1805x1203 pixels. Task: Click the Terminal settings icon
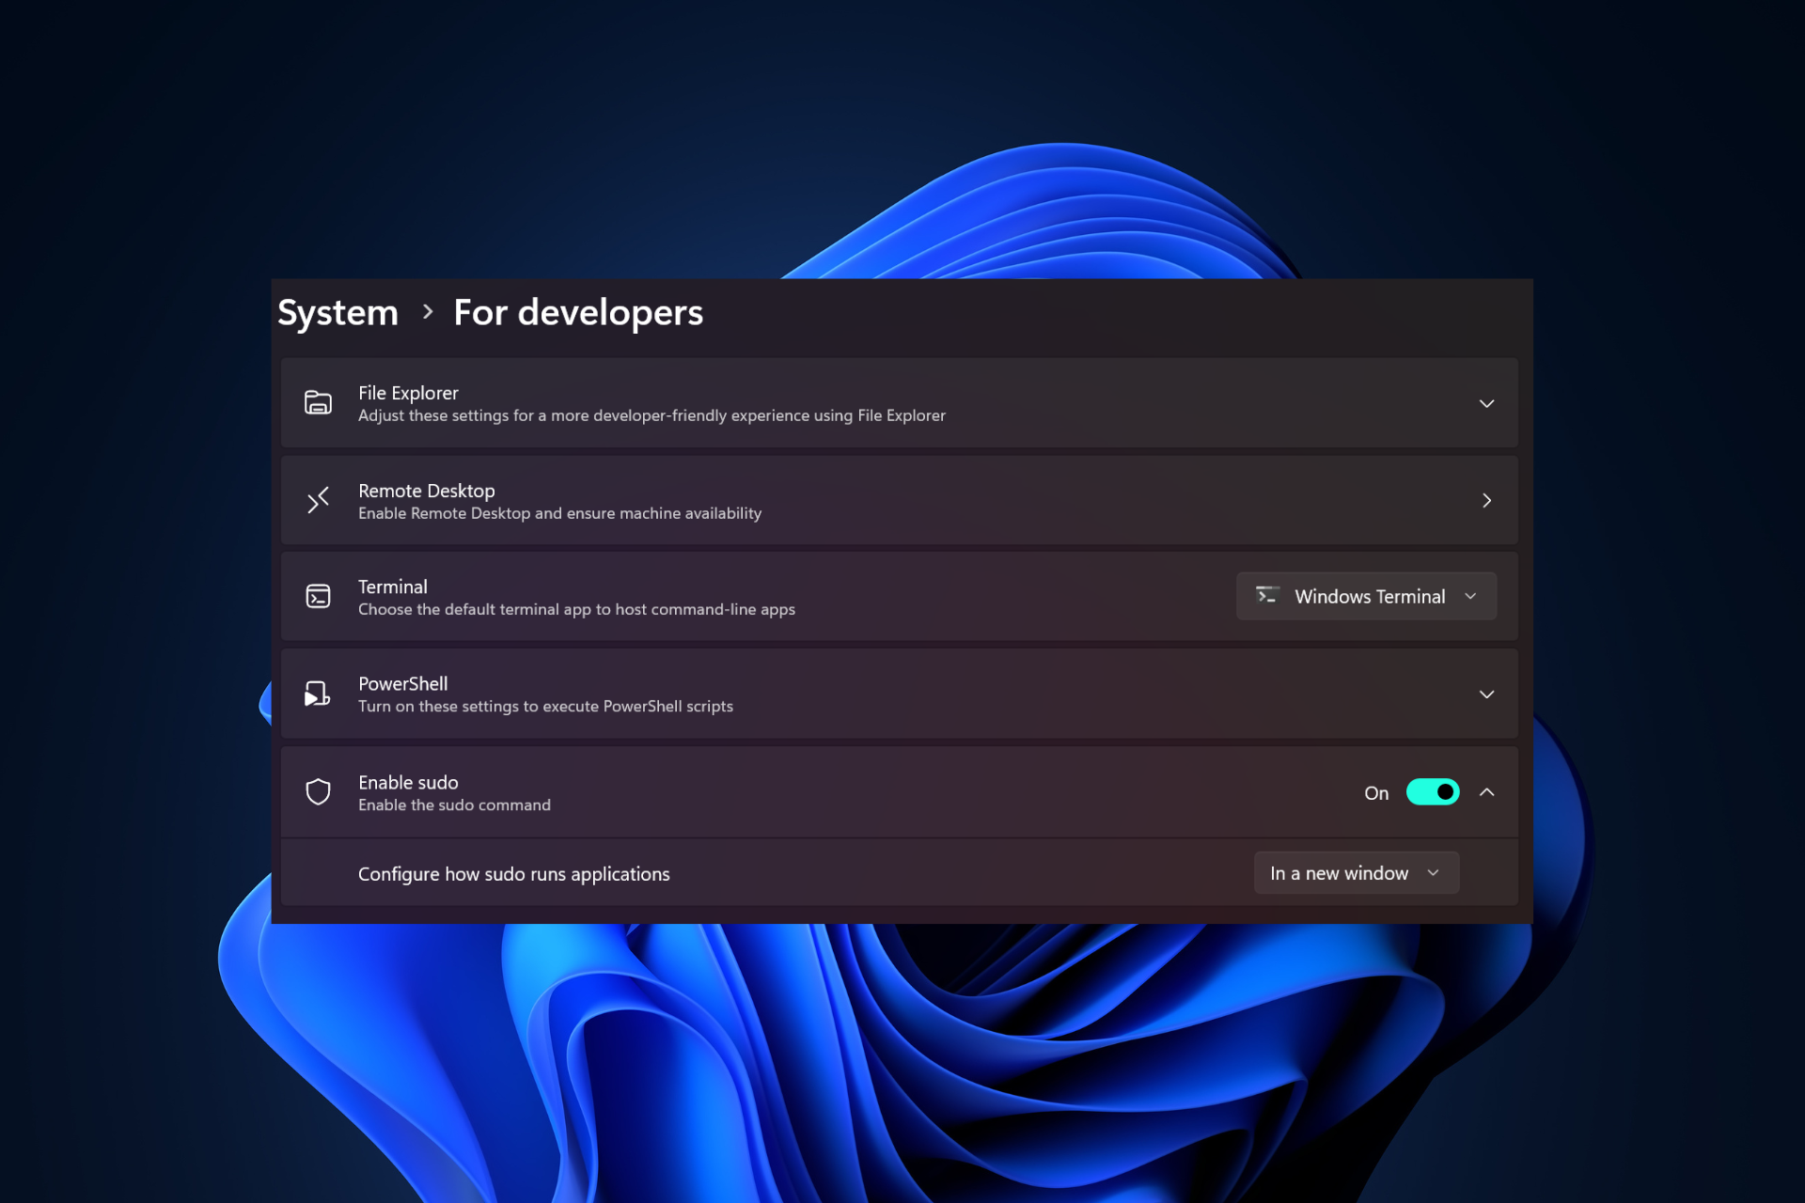pos(319,596)
